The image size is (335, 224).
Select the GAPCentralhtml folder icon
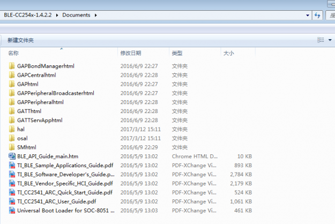pos(12,75)
